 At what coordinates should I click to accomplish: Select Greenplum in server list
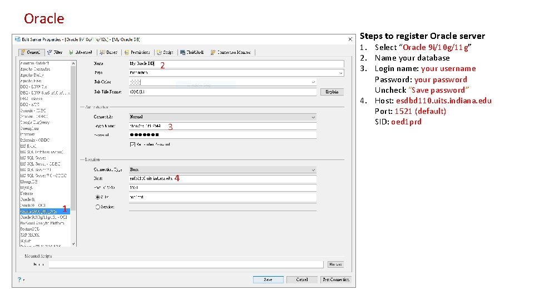click(29, 128)
